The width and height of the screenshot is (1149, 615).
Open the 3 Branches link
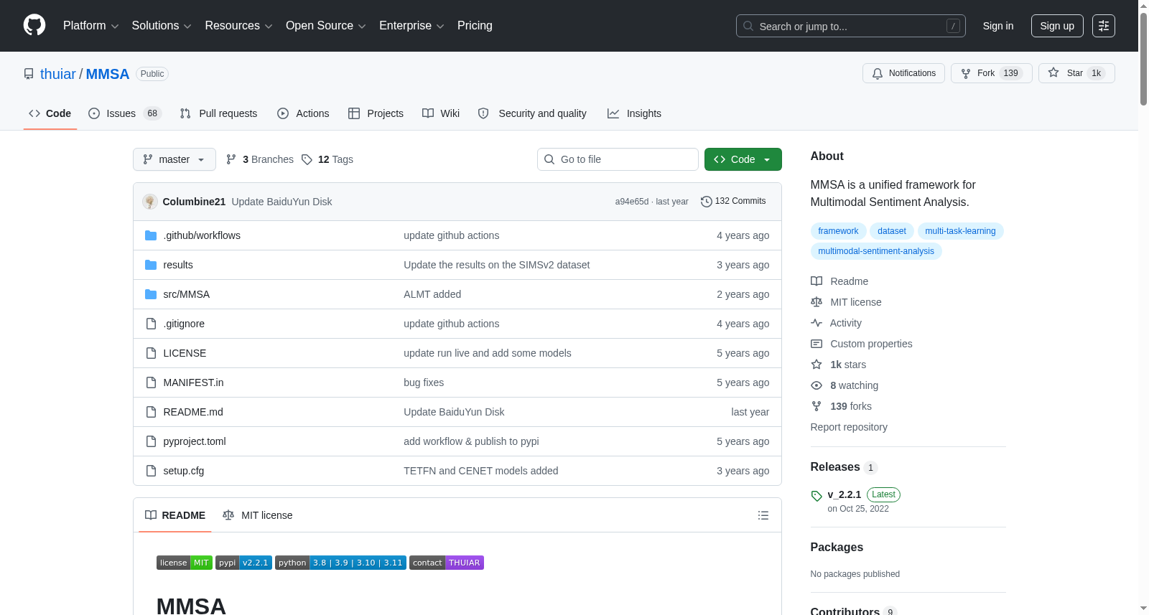coord(260,159)
